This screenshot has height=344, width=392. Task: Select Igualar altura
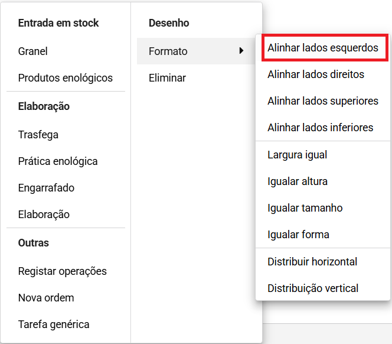(323, 181)
